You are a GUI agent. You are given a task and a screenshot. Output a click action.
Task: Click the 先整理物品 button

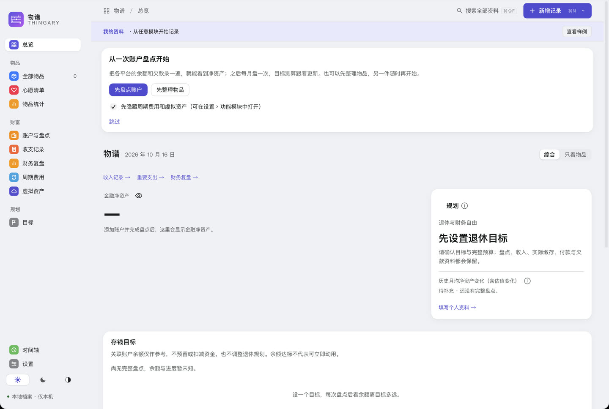coord(170,90)
